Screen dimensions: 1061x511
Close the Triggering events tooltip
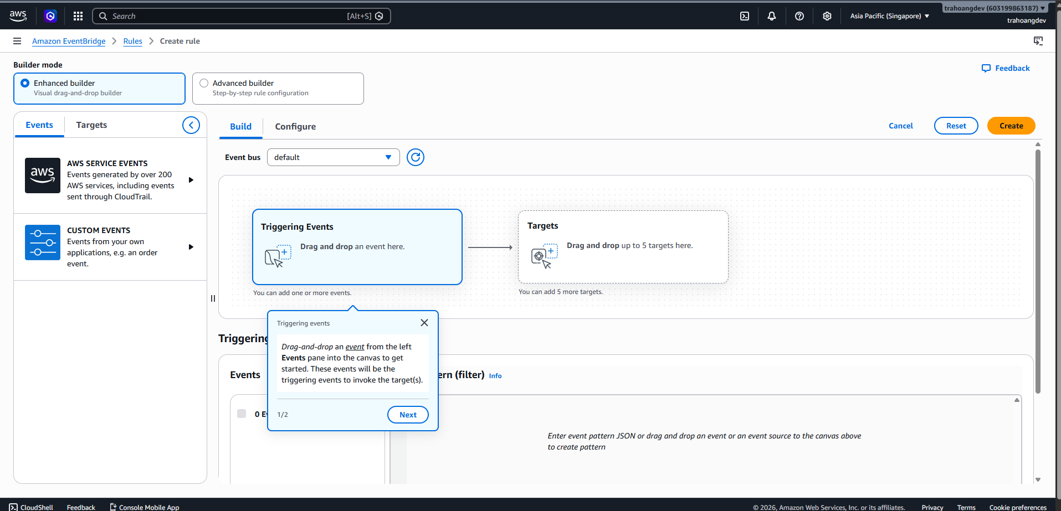click(424, 323)
